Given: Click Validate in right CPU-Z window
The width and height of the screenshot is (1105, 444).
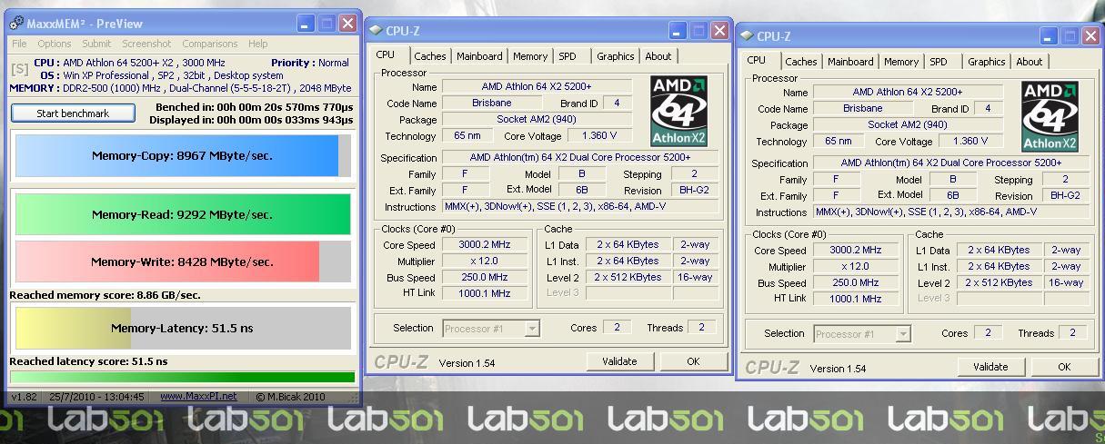Looking at the screenshot, I should tap(990, 367).
